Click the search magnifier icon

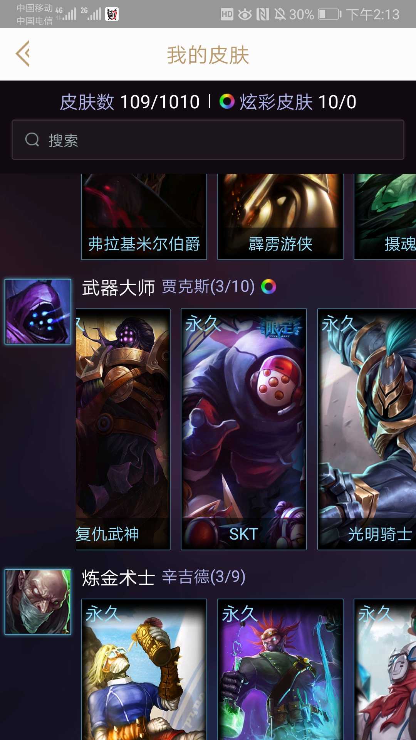point(32,140)
